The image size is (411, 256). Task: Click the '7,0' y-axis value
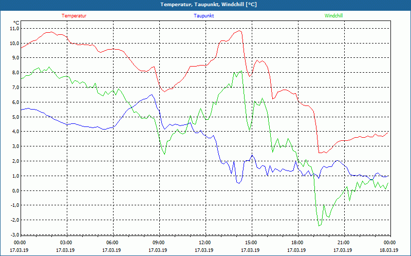tap(16, 87)
